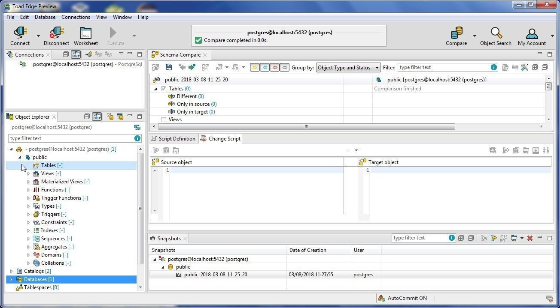Select the postgres@localhost:5432 connection entry
Viewport: 560px width, 308px height.
81,64
